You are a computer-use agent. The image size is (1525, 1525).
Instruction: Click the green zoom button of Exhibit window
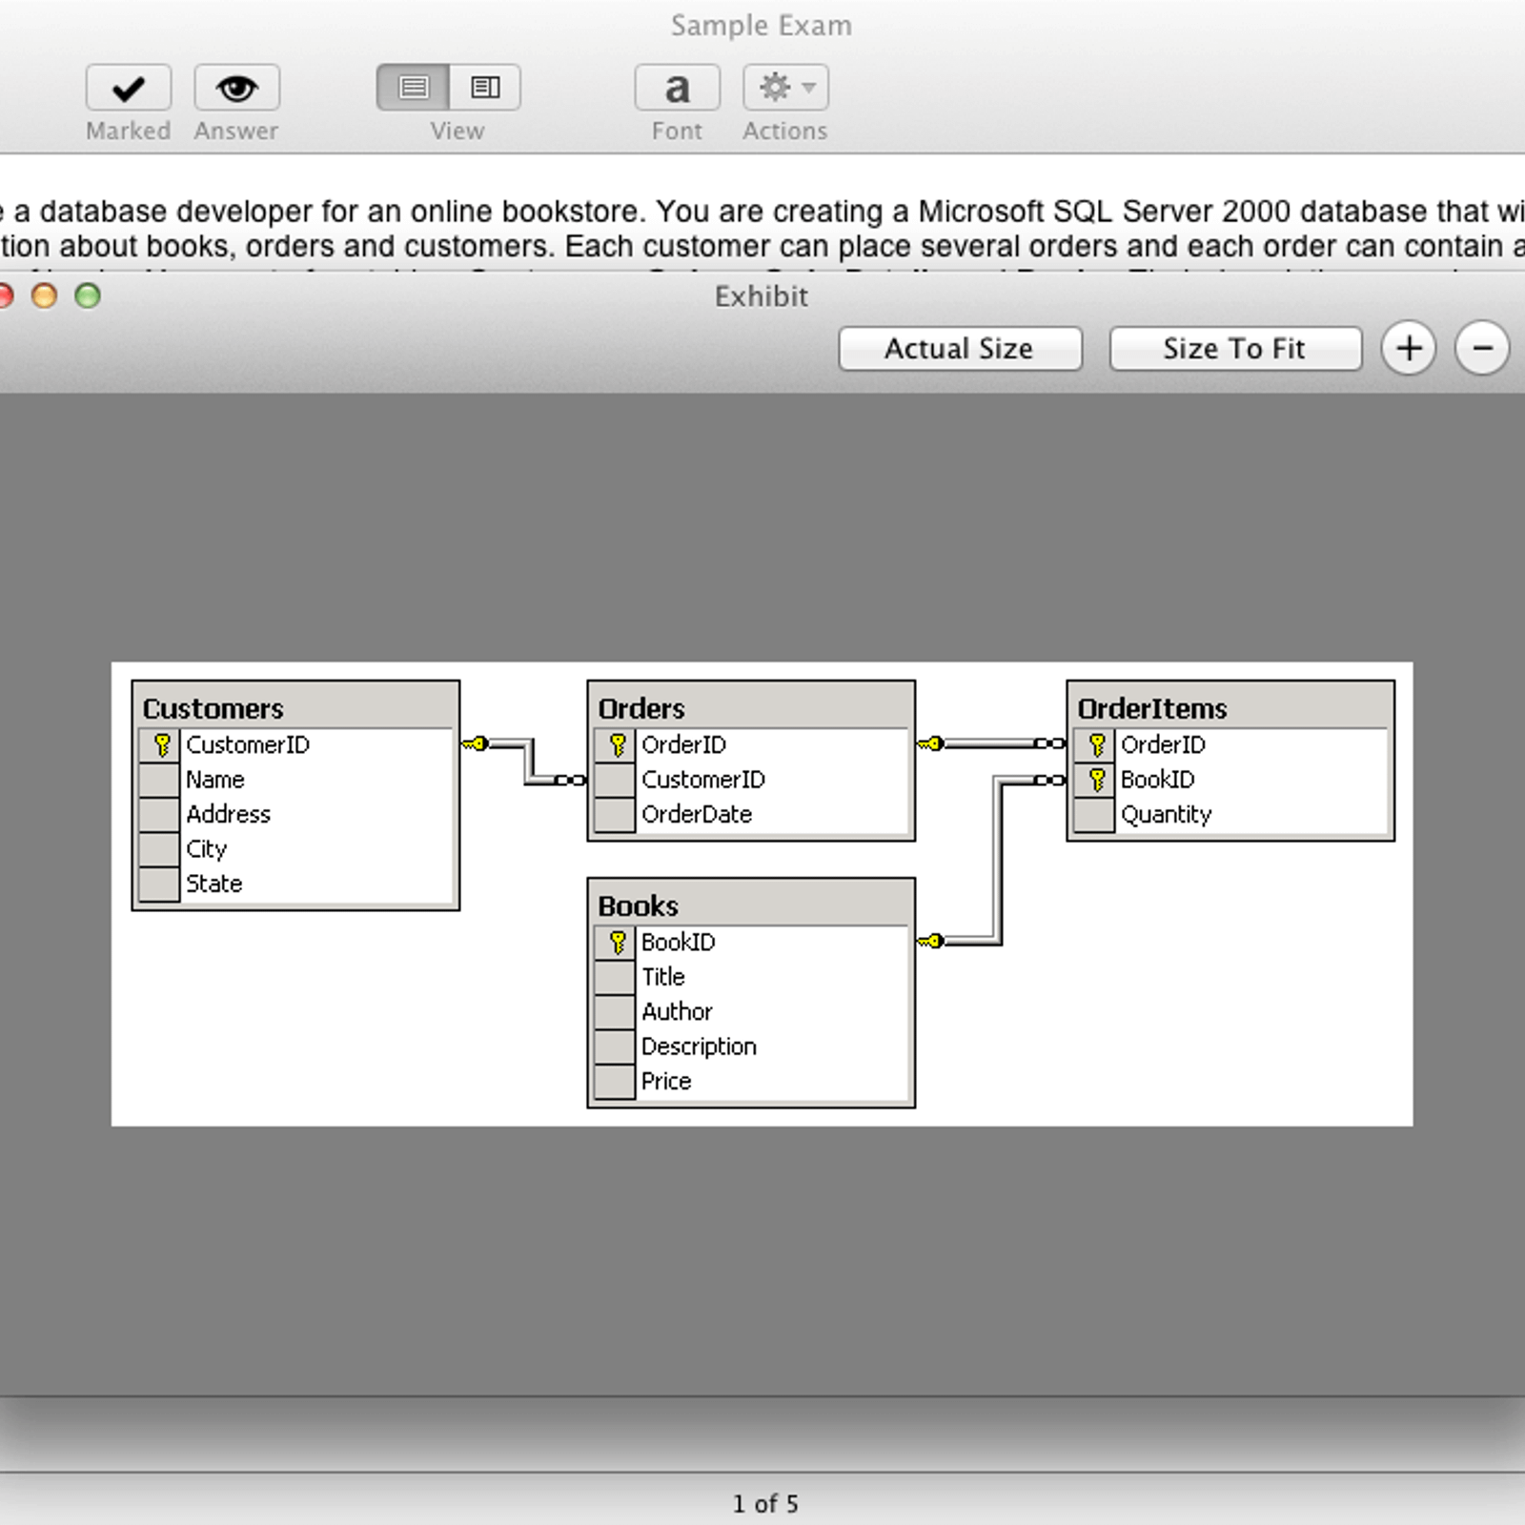point(88,296)
